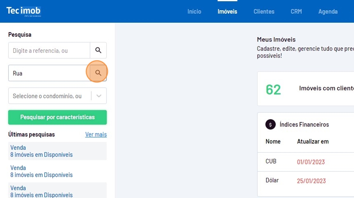Focus the 'Digite a referência' input field
354x198 pixels.
(49, 50)
